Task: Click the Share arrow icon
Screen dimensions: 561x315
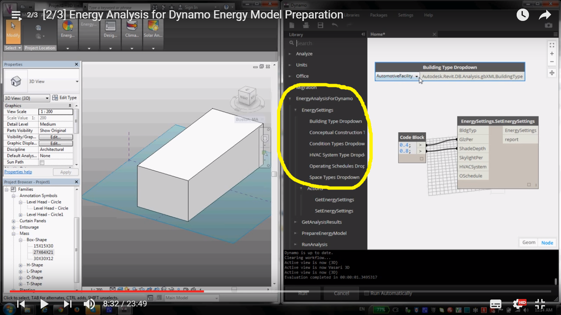Action: (x=545, y=15)
